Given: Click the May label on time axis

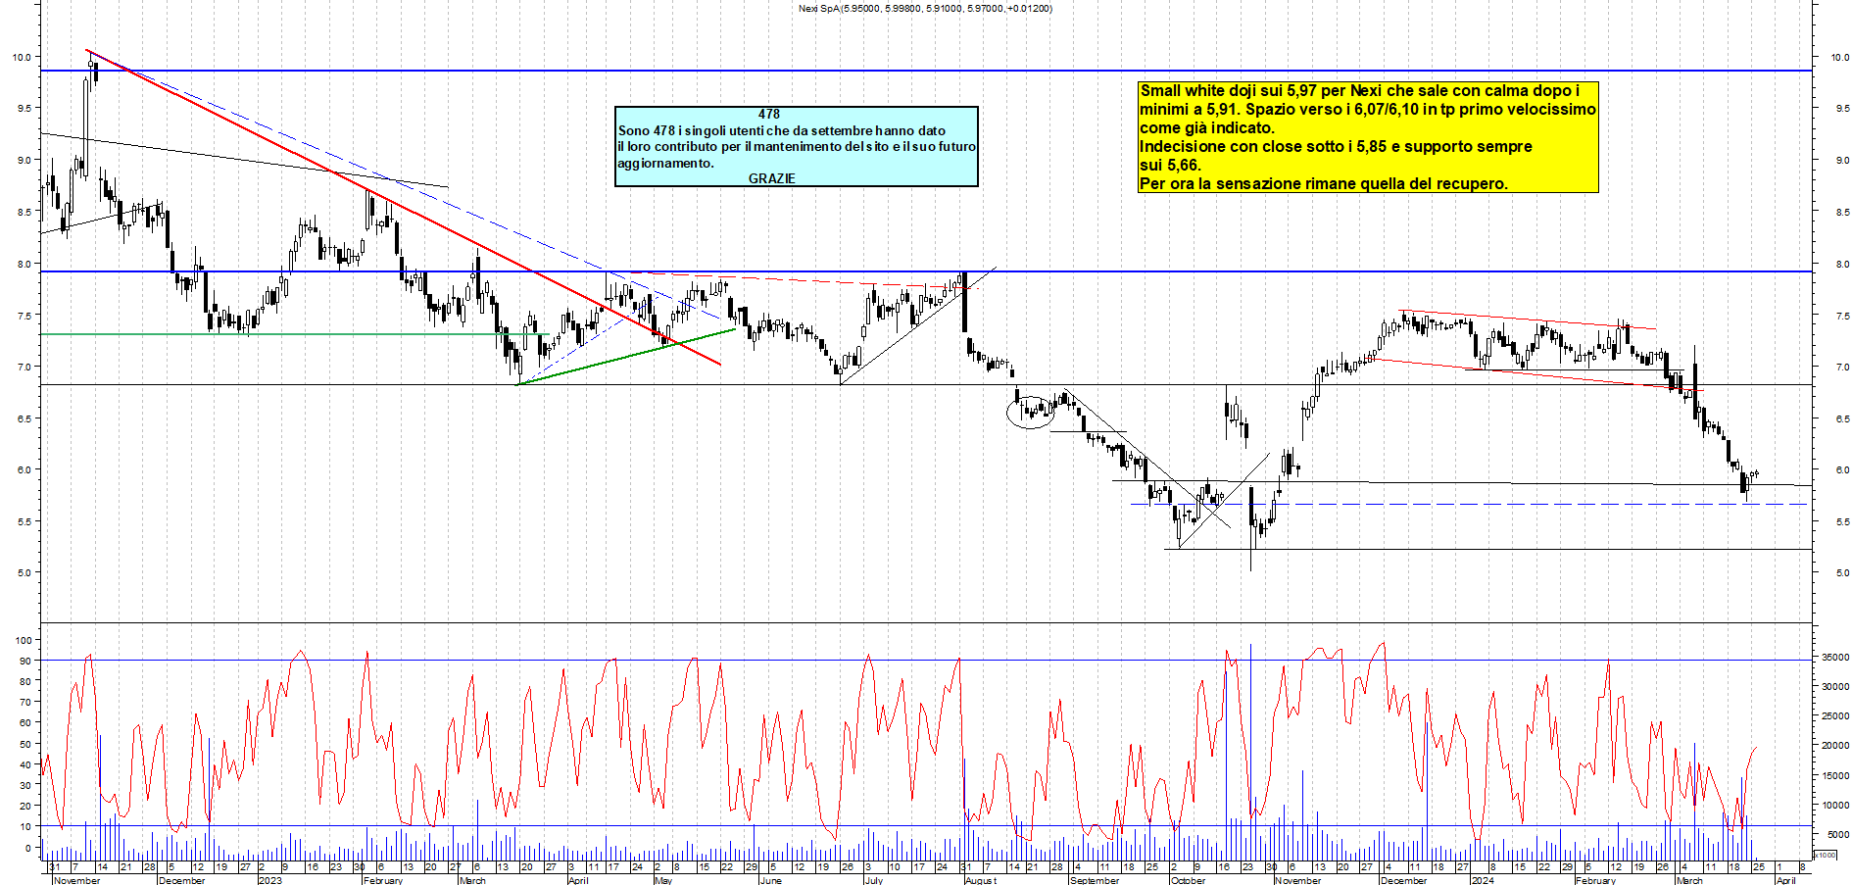Looking at the screenshot, I should (663, 880).
